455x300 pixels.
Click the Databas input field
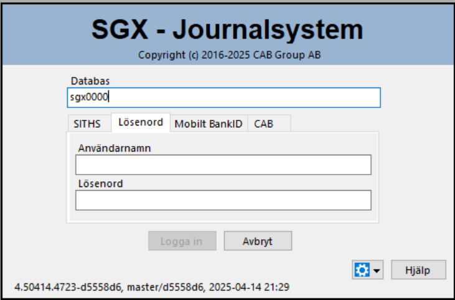pyautogui.click(x=223, y=98)
